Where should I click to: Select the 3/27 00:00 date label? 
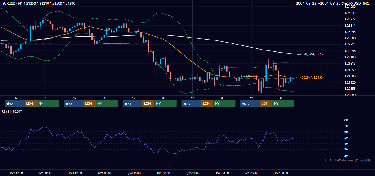click(x=281, y=173)
